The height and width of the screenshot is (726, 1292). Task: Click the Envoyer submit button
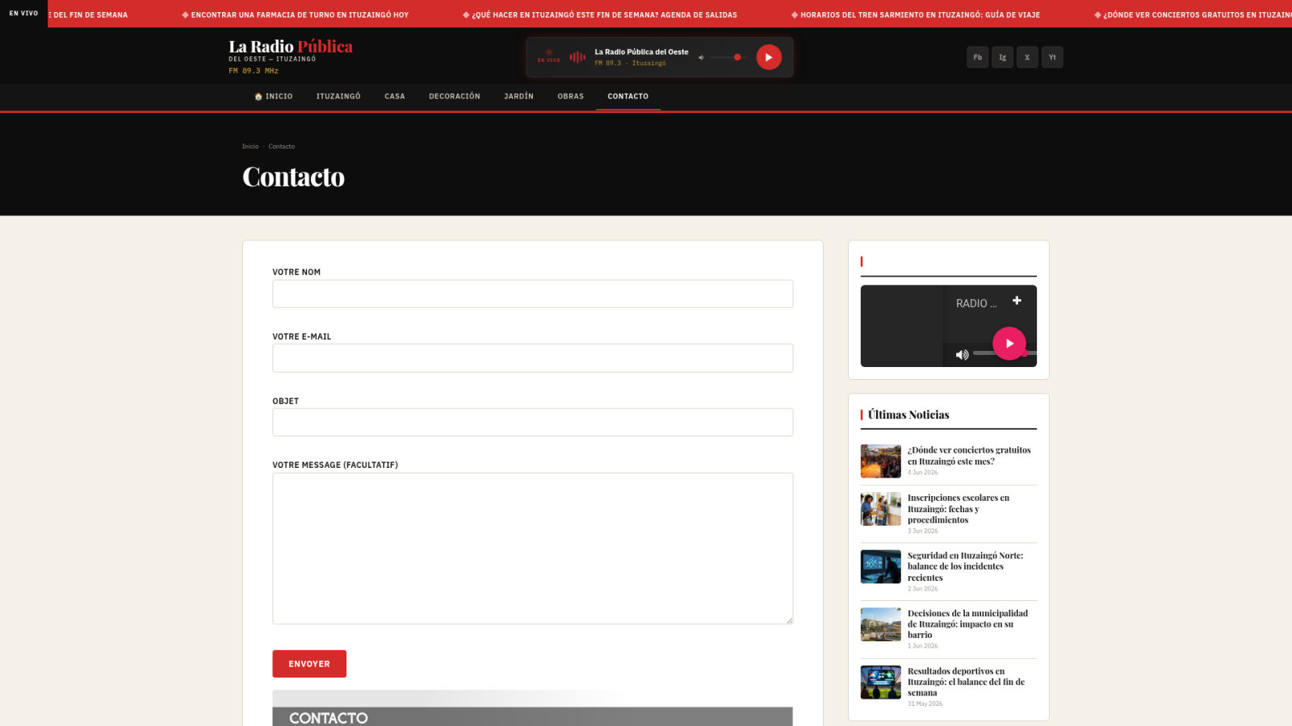pyautogui.click(x=309, y=664)
